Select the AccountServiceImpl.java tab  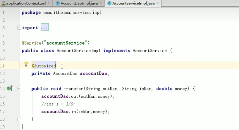(x=133, y=3)
